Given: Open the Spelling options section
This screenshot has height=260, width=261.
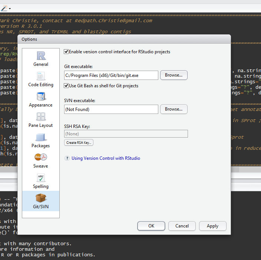Looking at the screenshot, I should (x=41, y=181).
